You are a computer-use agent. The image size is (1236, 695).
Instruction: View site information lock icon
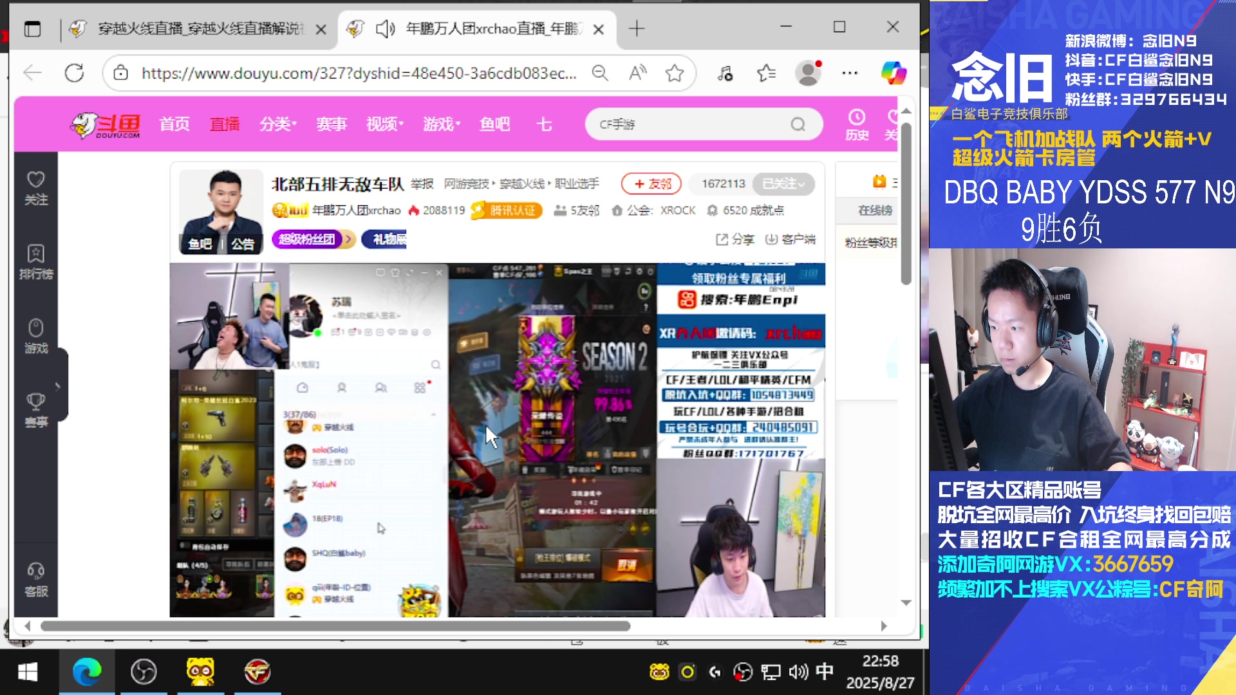(x=120, y=73)
